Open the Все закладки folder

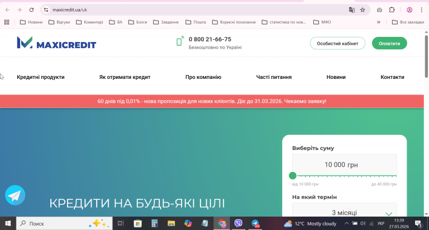point(408,22)
